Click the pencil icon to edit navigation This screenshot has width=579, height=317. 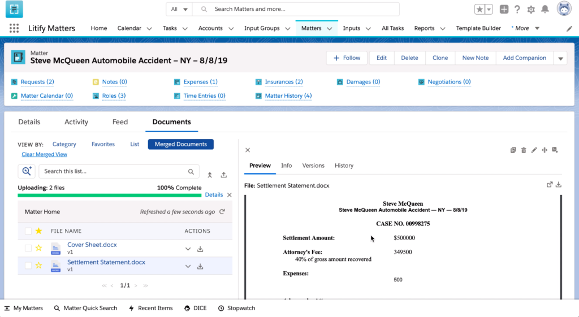tap(569, 29)
